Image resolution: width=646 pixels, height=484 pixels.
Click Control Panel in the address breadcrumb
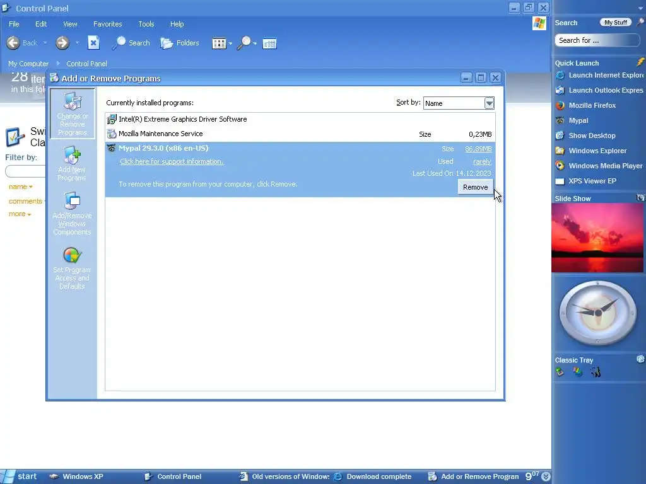click(x=86, y=64)
